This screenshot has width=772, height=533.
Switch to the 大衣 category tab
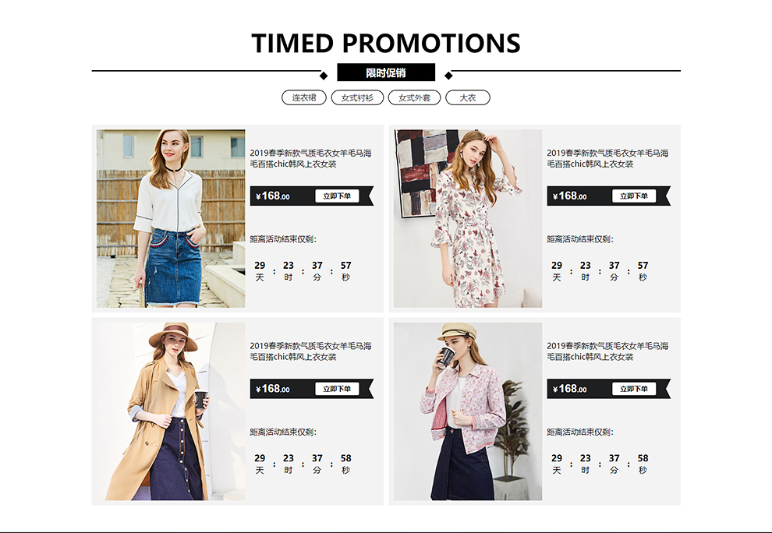[468, 97]
